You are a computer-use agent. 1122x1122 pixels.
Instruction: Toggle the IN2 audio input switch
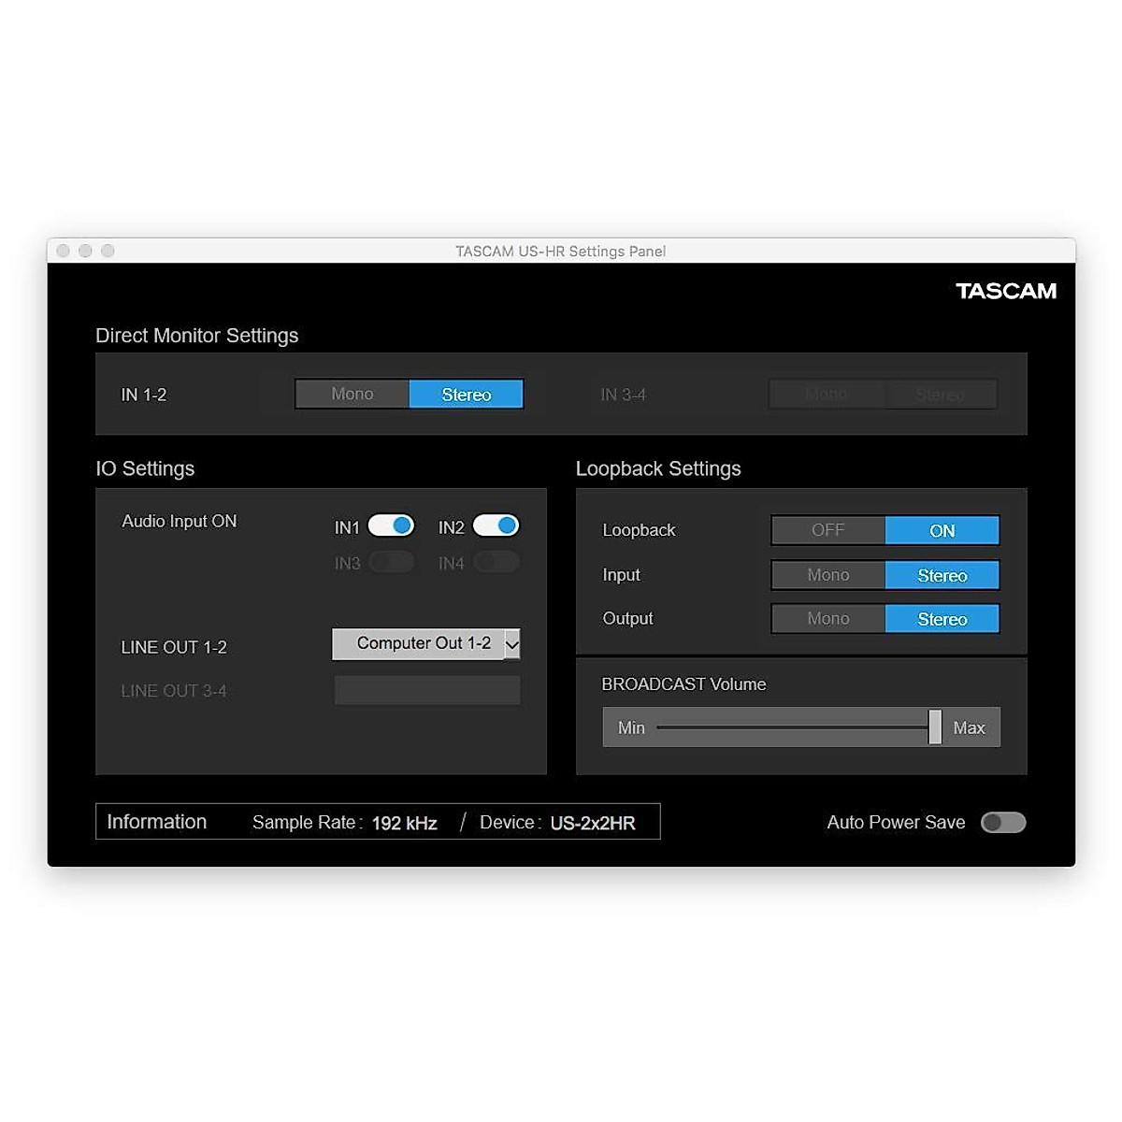[496, 525]
